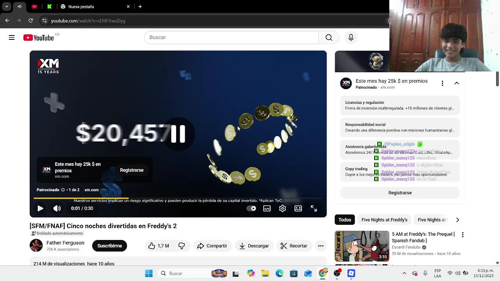Click the Responsabilidad social ad card
Viewport: 500px width, 281px height.
[x=400, y=127]
